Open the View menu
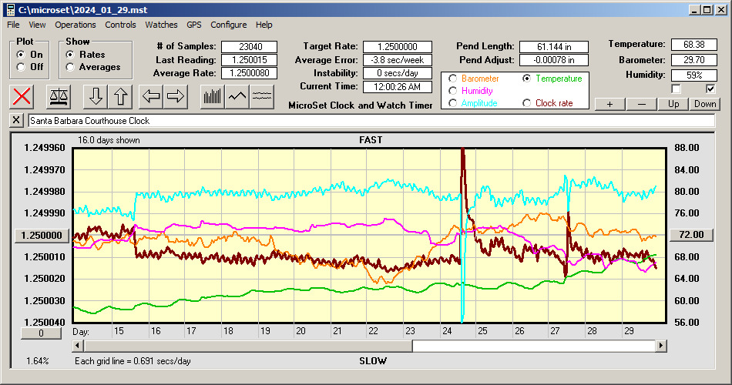732x385 pixels. [37, 25]
